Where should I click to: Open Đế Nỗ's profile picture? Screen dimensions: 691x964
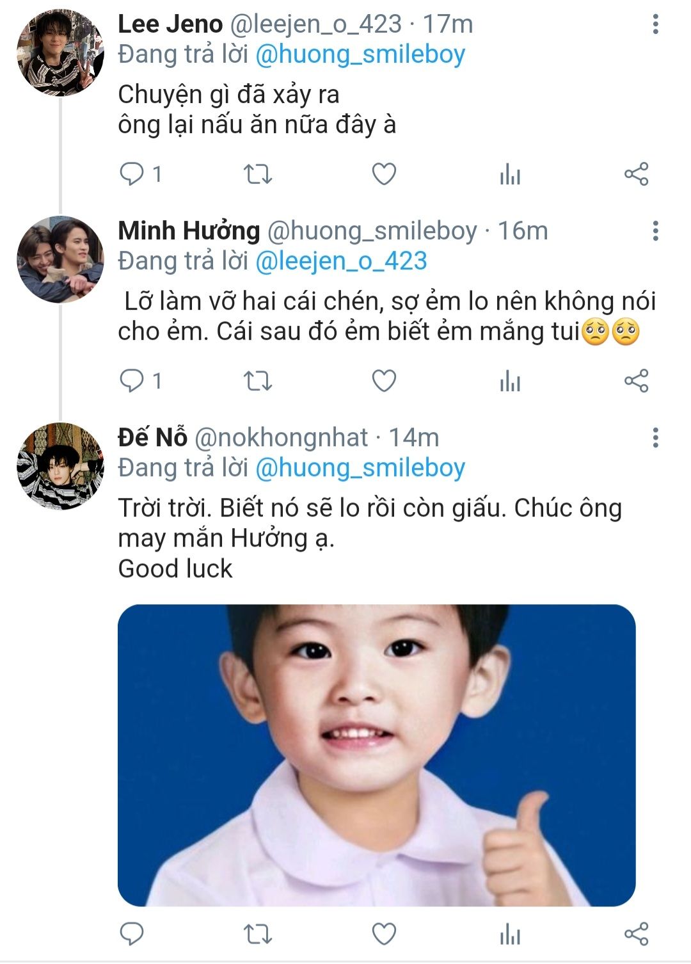[x=60, y=467]
